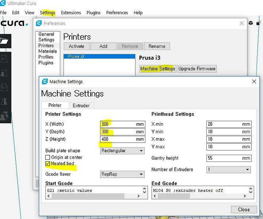Click the Y max input field

[x=229, y=147]
